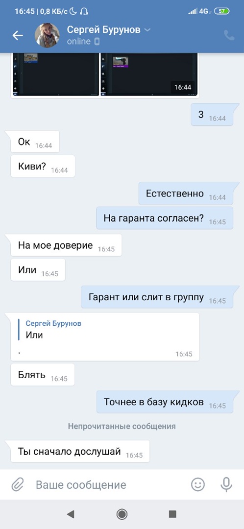Tap the 'Киви?' incoming message

[43, 166]
